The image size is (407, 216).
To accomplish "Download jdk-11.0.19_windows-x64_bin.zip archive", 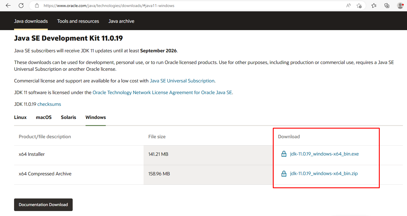I will pos(323,173).
